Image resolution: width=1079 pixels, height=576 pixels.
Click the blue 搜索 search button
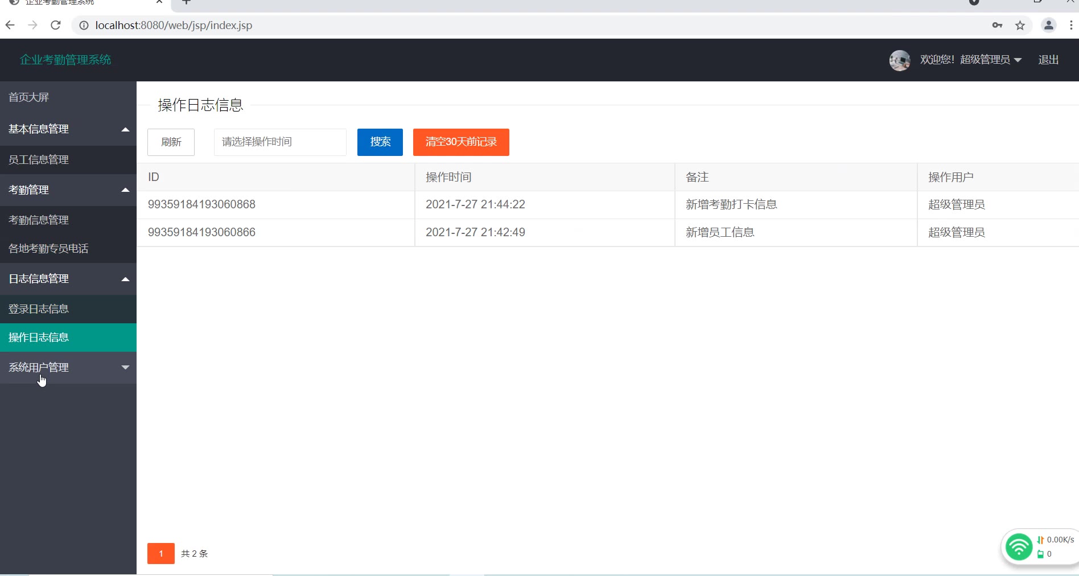380,142
